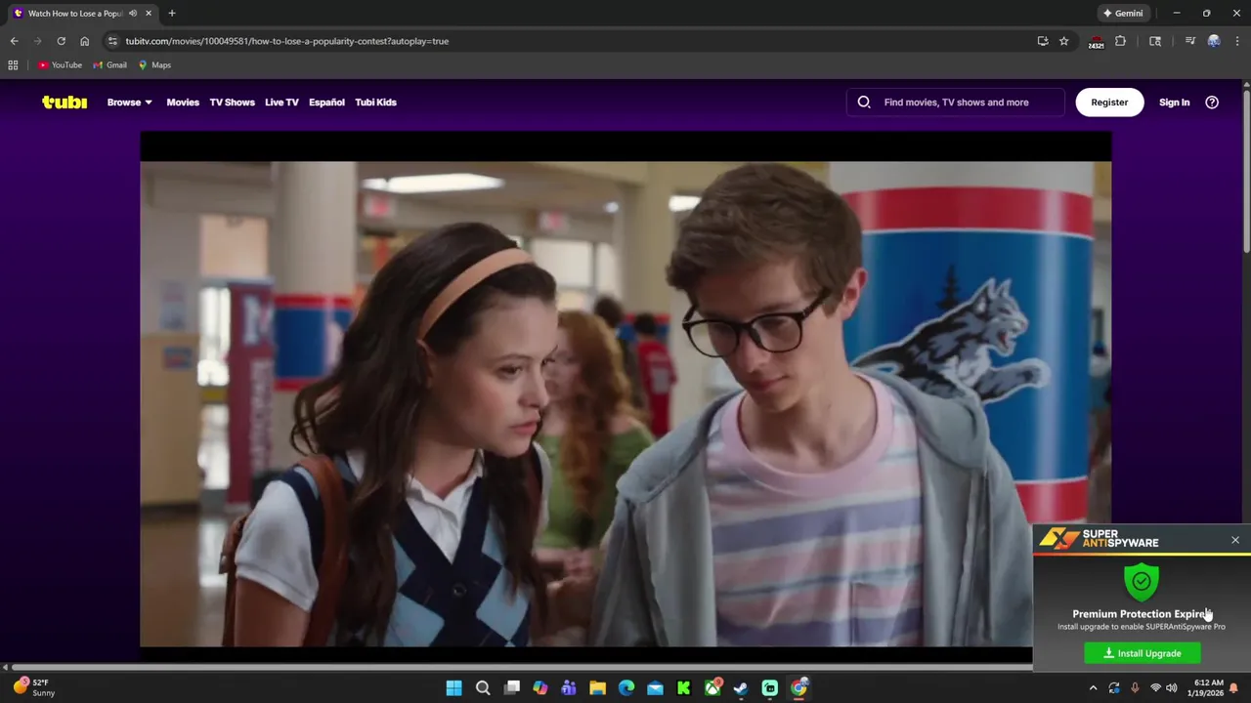Image resolution: width=1251 pixels, height=703 pixels.
Task: Close the SUPERAntiSpyware popup
Action: pos(1235,540)
